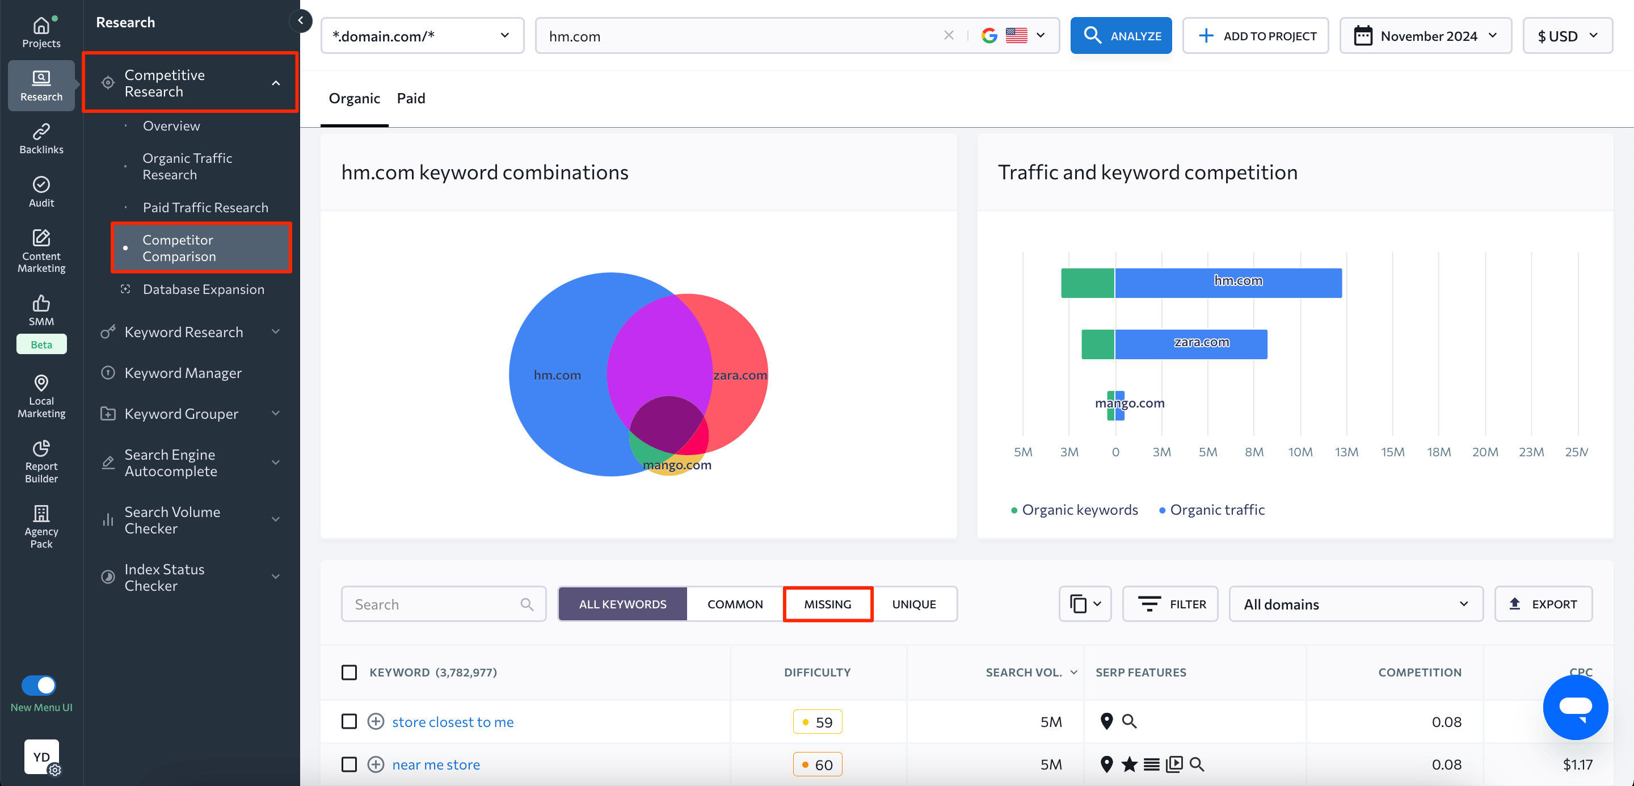Click the Content Marketing icon
This screenshot has height=786, width=1634.
pos(41,250)
